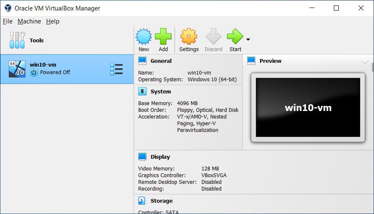Click the green Add machine icon
374x214 pixels.
[x=163, y=37]
